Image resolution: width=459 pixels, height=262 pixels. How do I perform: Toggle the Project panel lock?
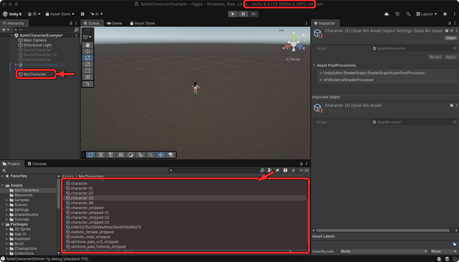click(x=301, y=164)
